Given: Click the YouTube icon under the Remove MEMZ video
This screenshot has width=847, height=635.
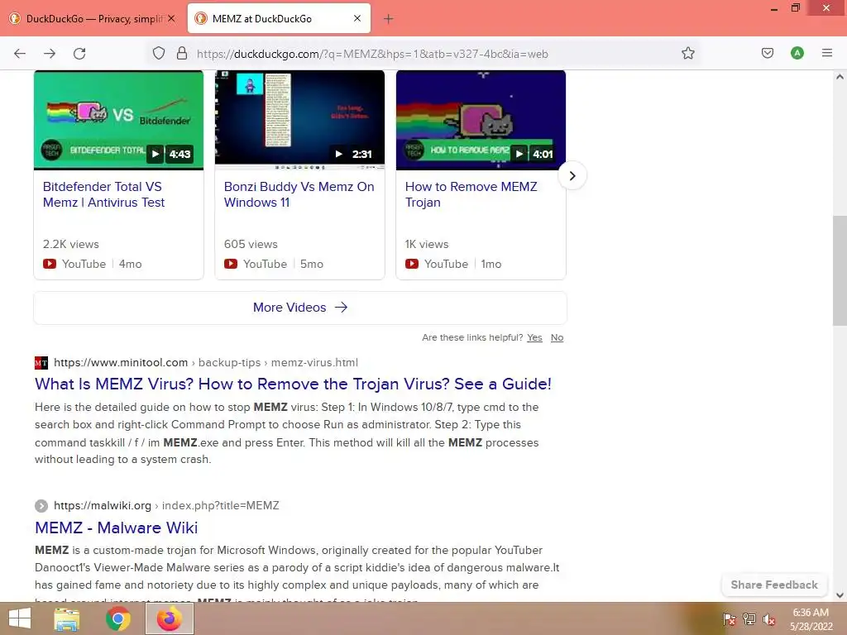Looking at the screenshot, I should (x=412, y=264).
